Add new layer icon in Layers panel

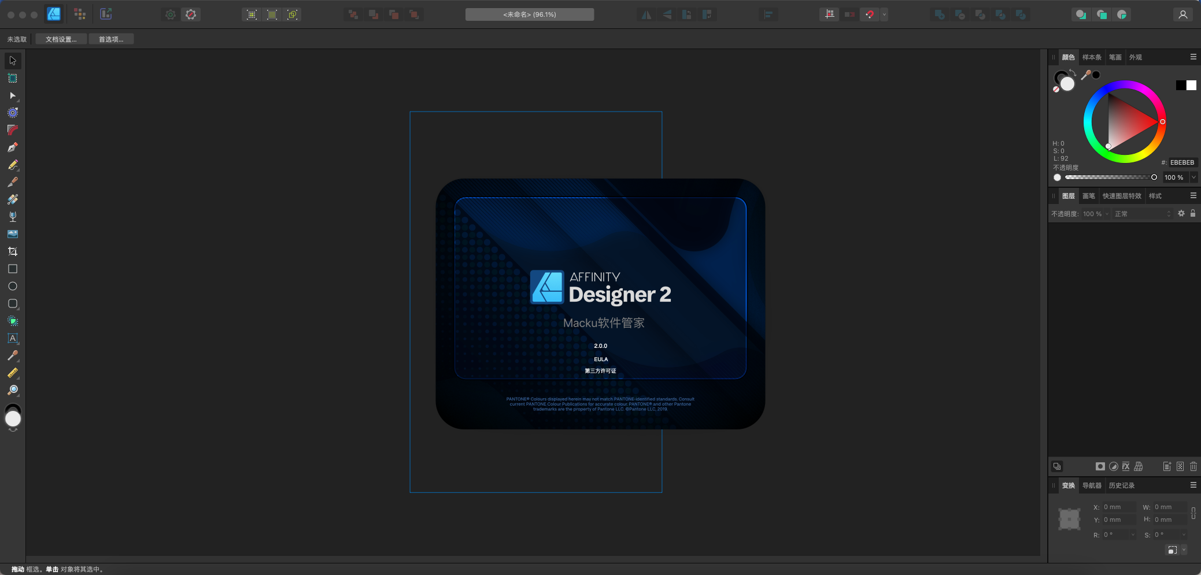1167,466
